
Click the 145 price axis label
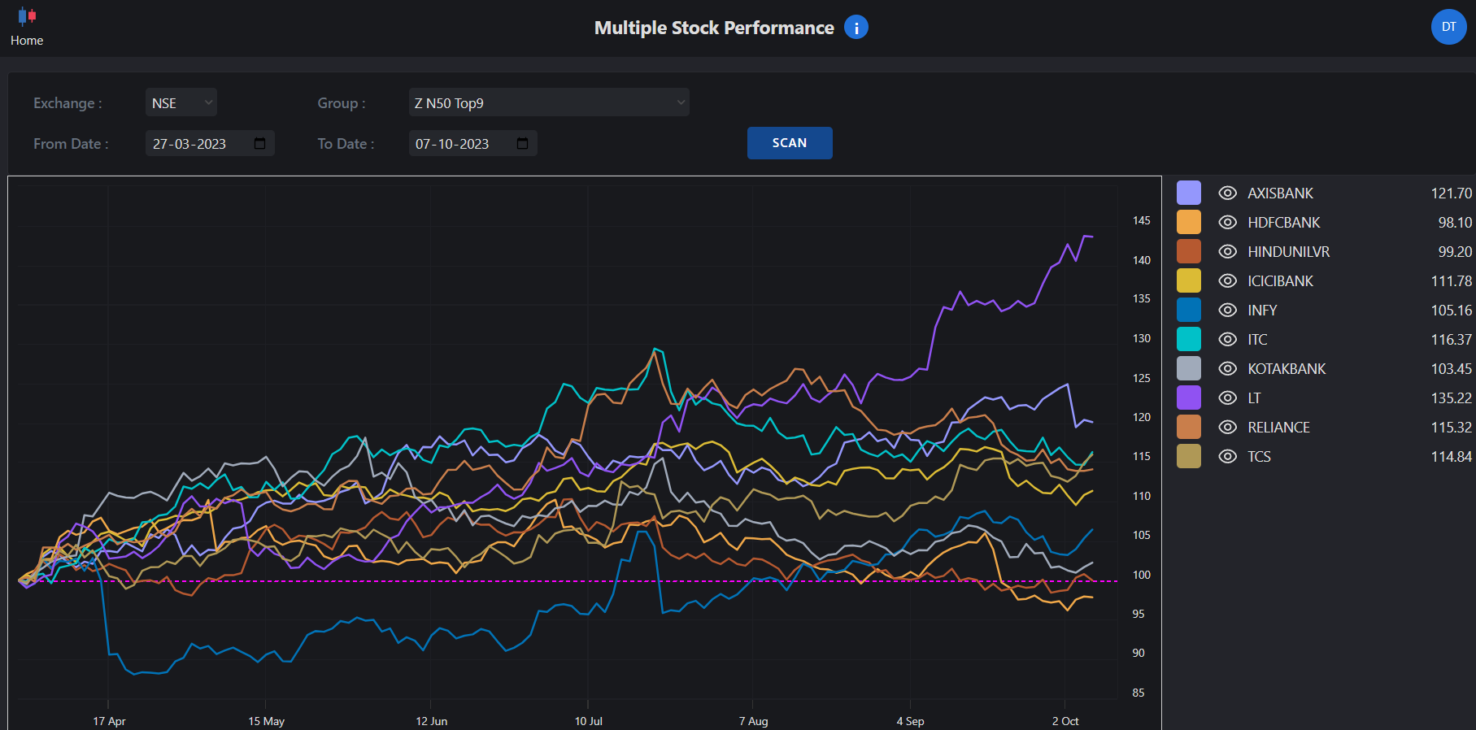coord(1142,220)
